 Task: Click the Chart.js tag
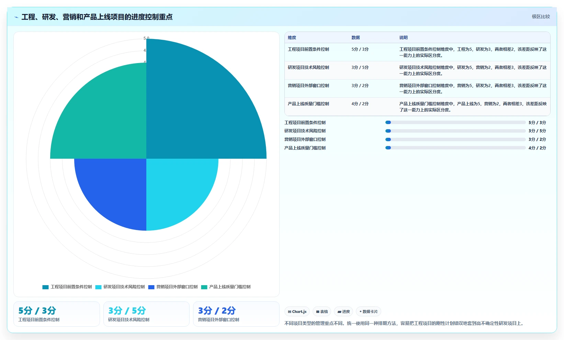[297, 312]
